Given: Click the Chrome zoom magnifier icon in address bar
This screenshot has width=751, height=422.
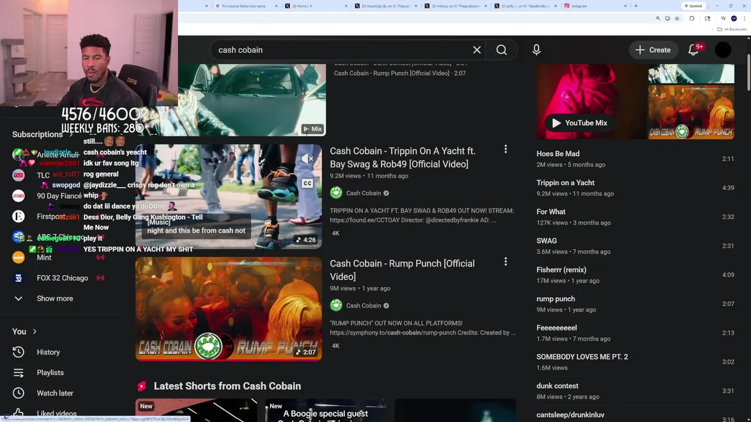Looking at the screenshot, I should (658, 19).
